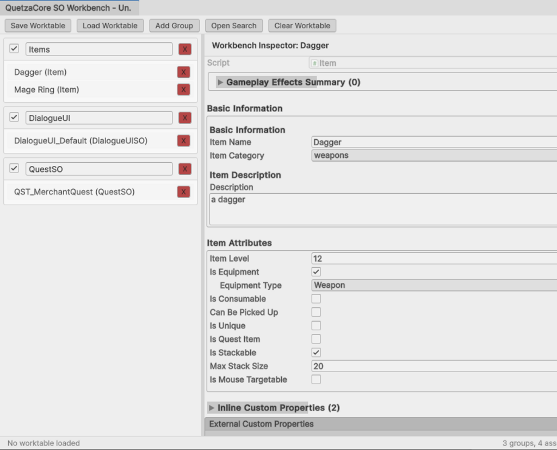
Task: Click the Save Worktable button
Action: tap(38, 26)
